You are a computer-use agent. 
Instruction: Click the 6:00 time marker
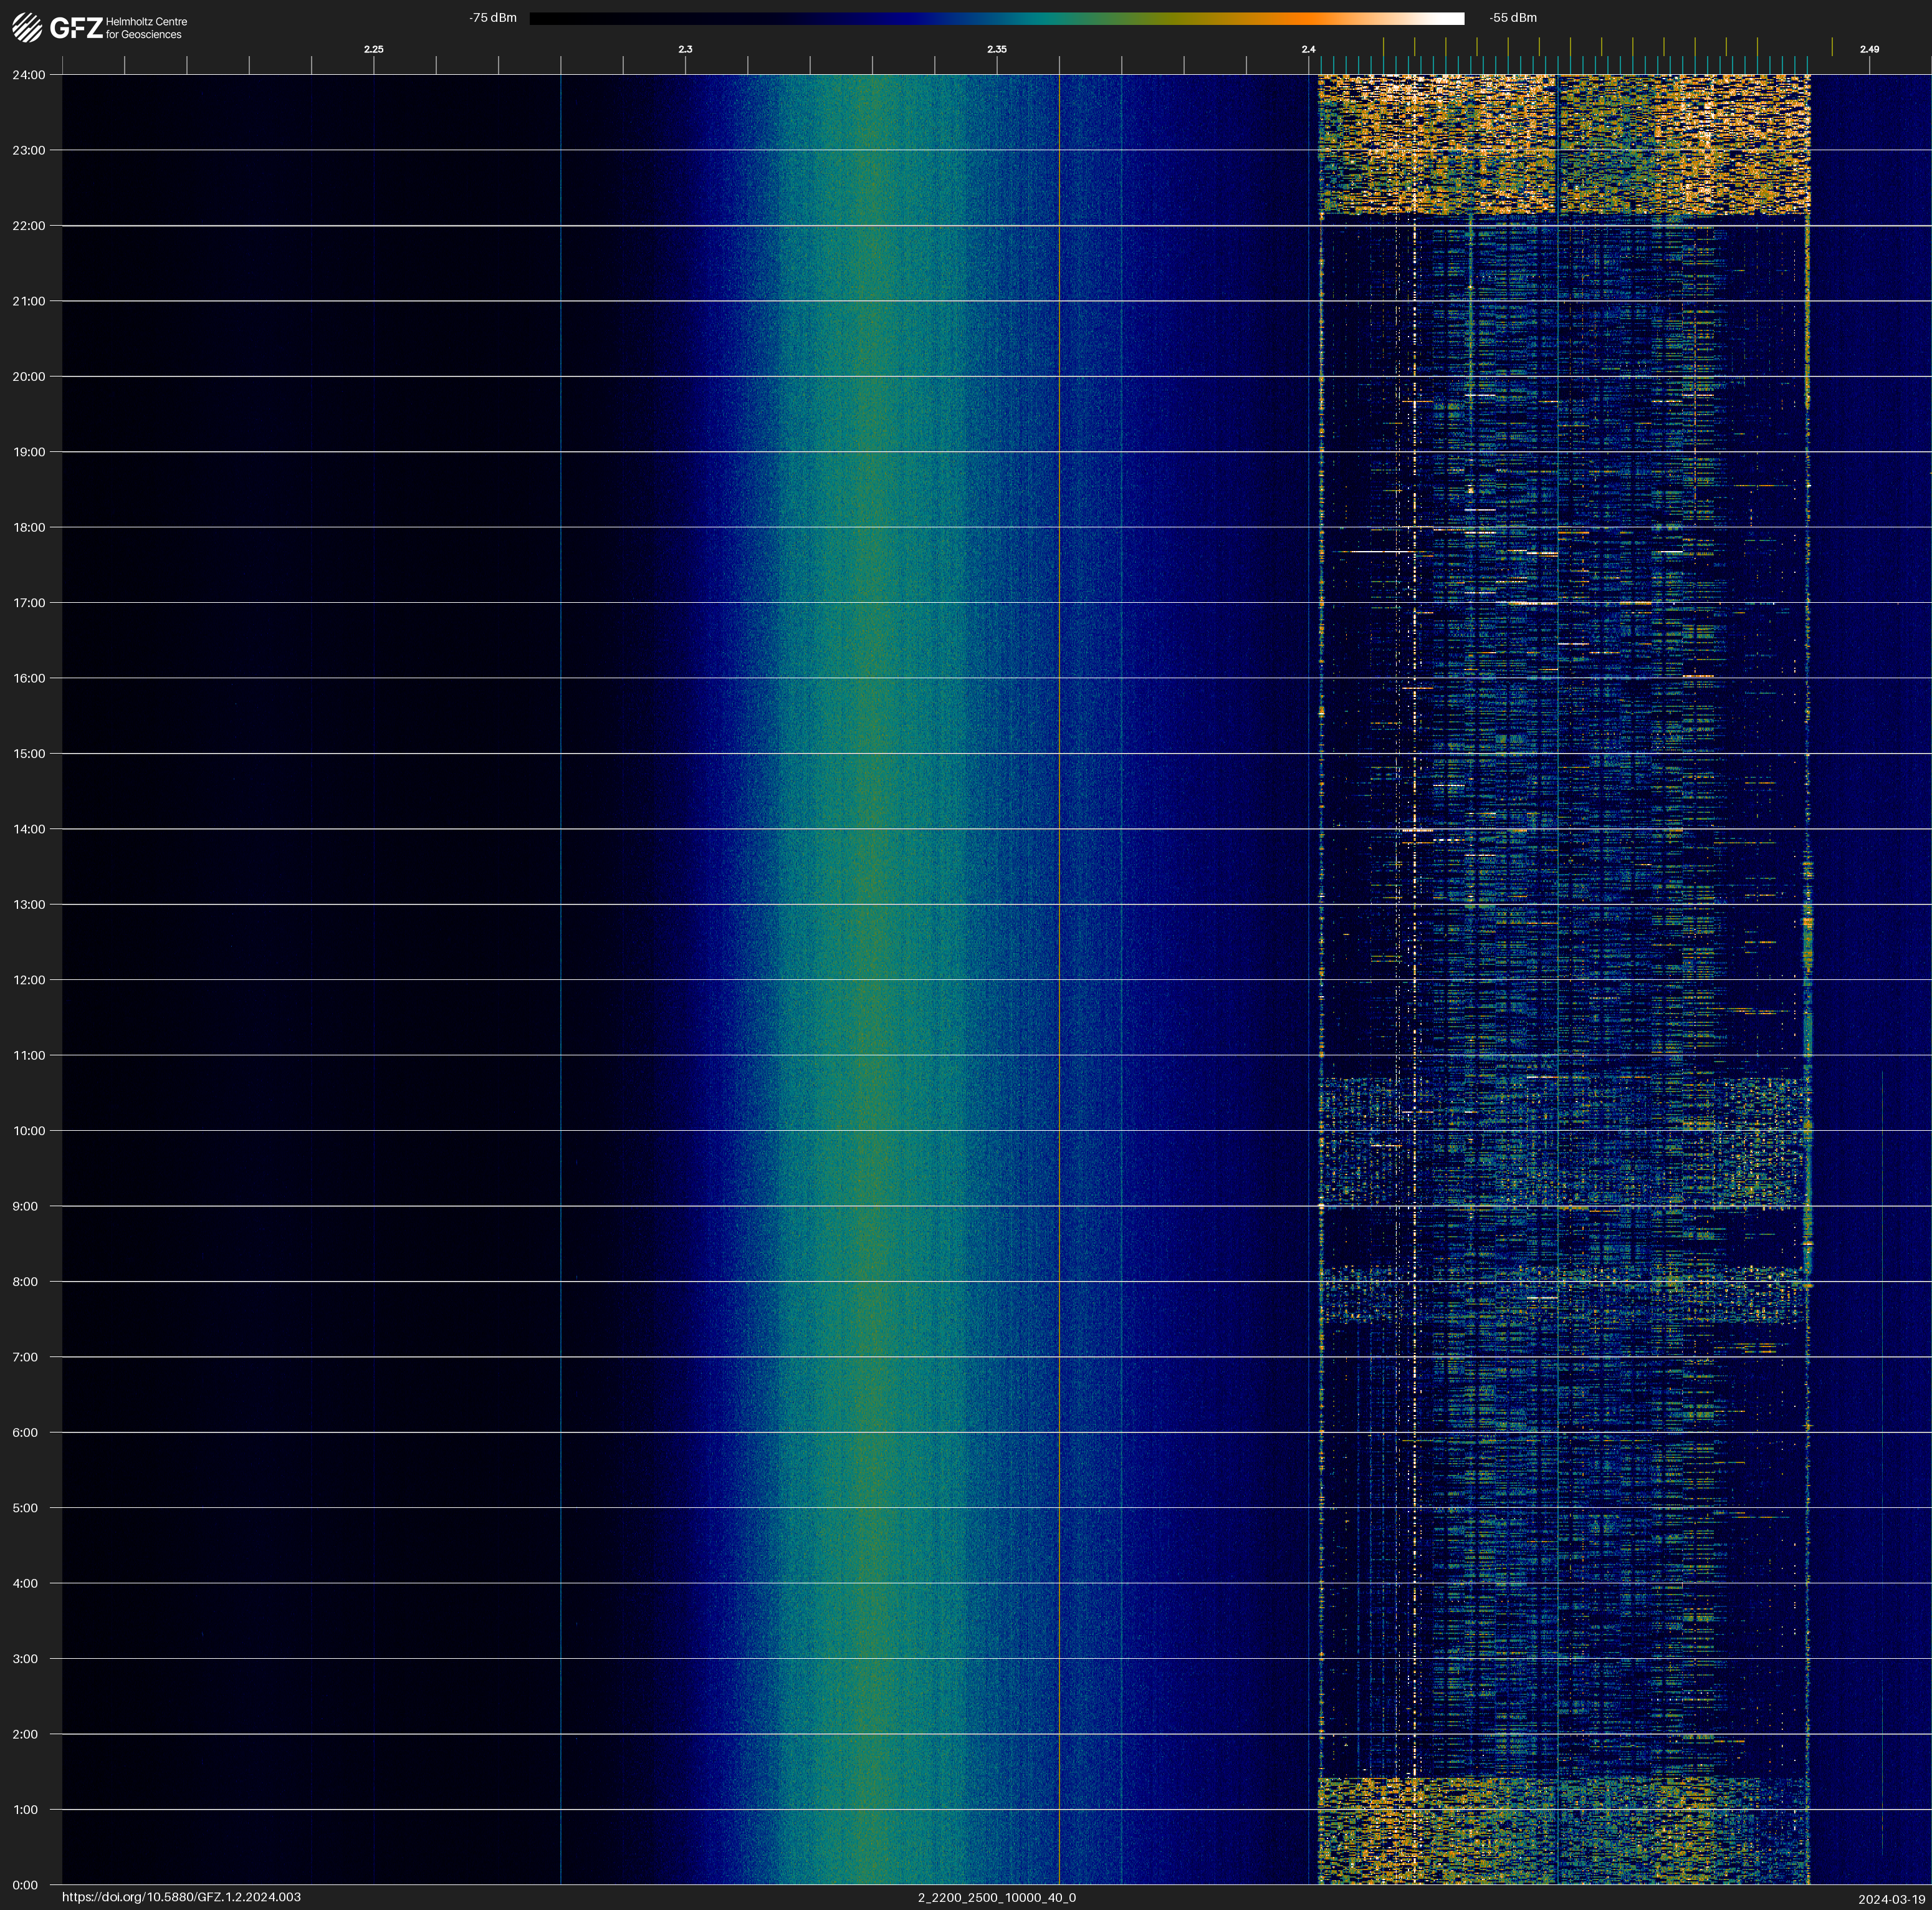[25, 1432]
